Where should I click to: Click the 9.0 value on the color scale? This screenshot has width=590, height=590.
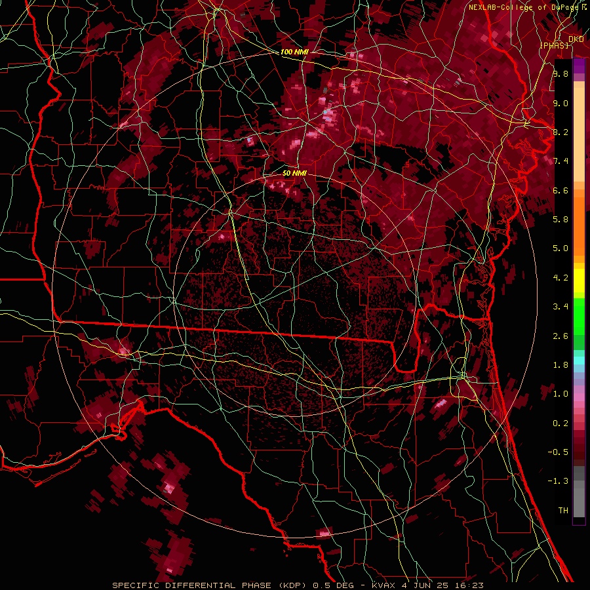560,103
